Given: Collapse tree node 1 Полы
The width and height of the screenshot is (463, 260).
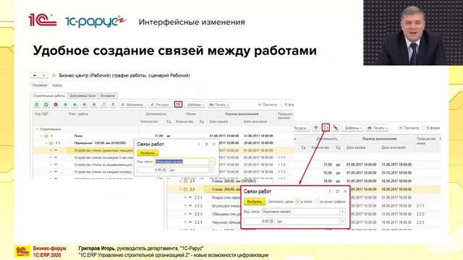Looking at the screenshot, I should tap(42, 136).
